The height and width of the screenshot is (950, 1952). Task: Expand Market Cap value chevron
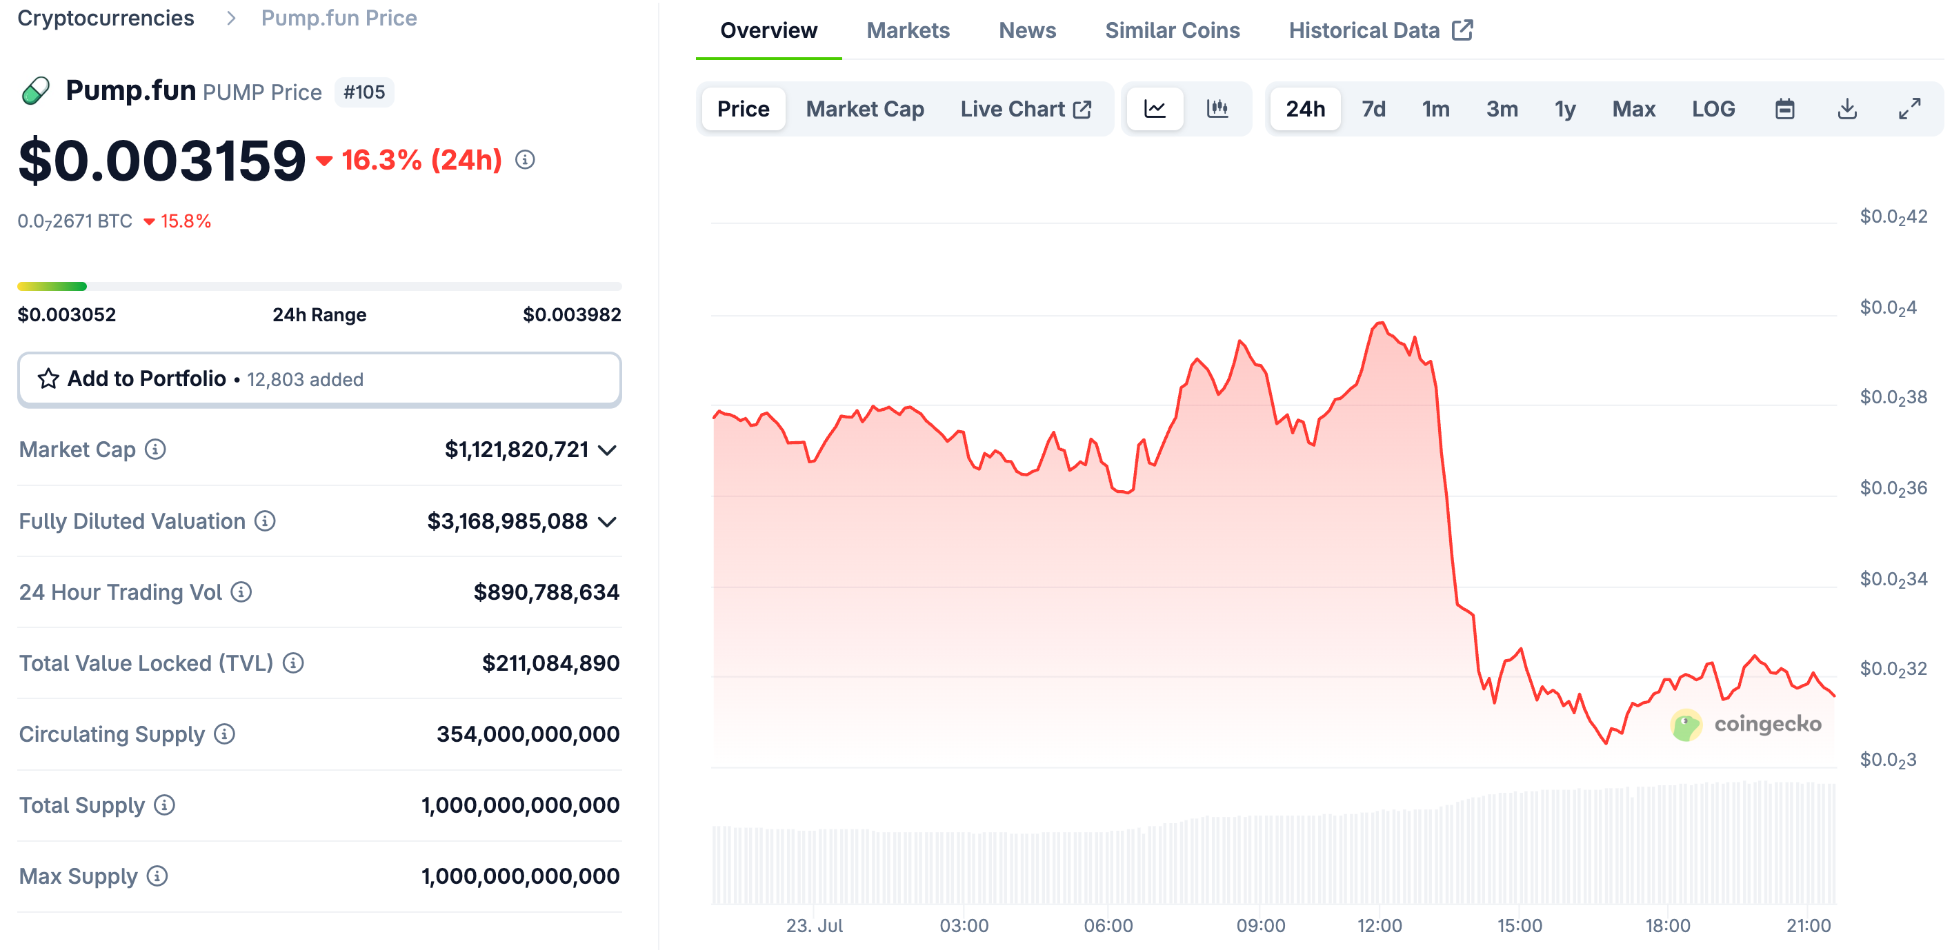pyautogui.click(x=607, y=450)
